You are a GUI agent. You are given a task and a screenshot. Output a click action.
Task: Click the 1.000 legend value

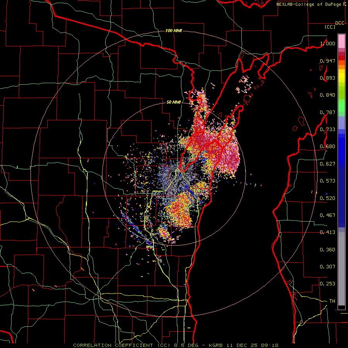click(328, 43)
